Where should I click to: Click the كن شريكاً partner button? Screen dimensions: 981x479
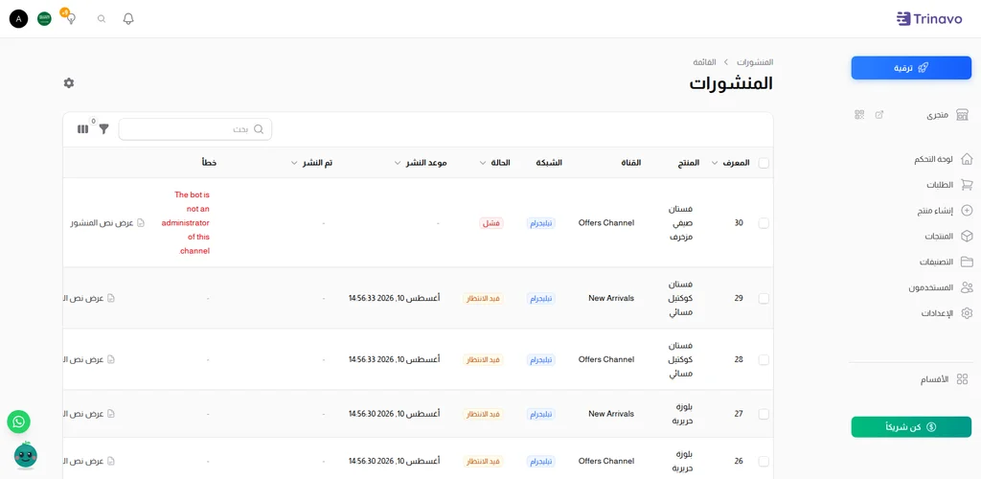911,427
